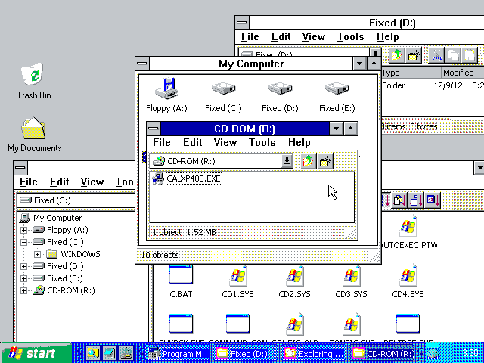Open Tools menu in CD-ROM (R:) window
Screen dimensions: 484x363
pyautogui.click(x=262, y=143)
